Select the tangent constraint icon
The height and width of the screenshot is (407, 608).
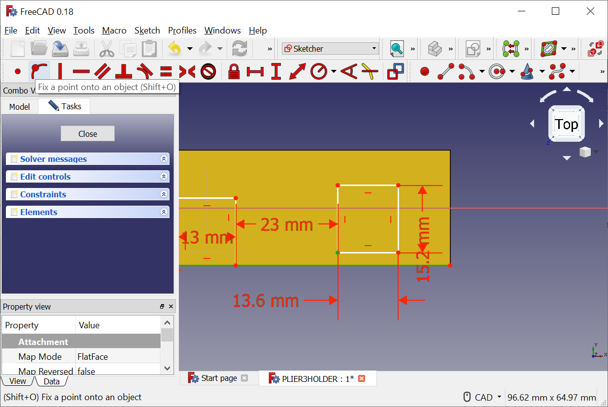point(144,72)
